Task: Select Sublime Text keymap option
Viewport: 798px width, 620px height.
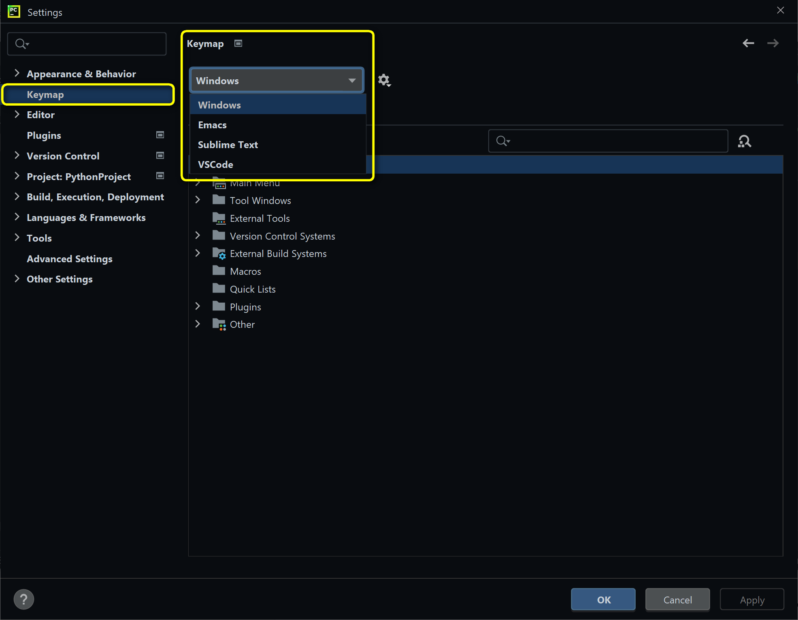Action: (228, 144)
